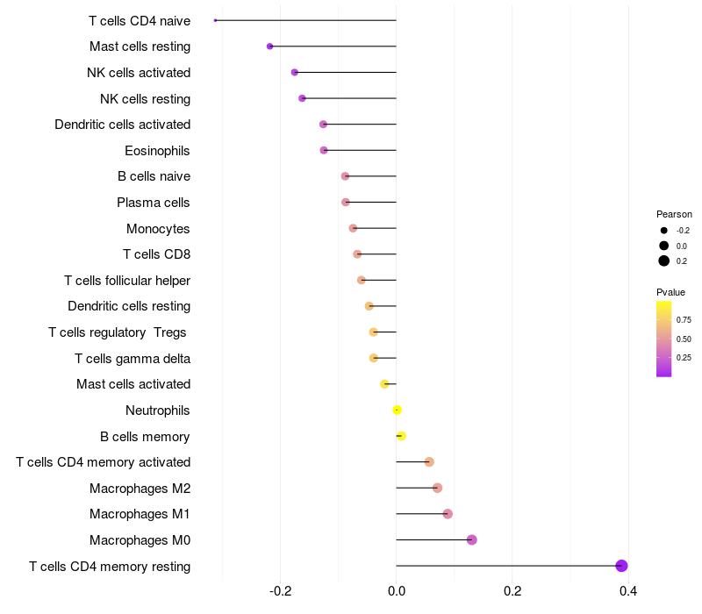
Task: Click the Eosinophils axis label
Action: coord(157,151)
